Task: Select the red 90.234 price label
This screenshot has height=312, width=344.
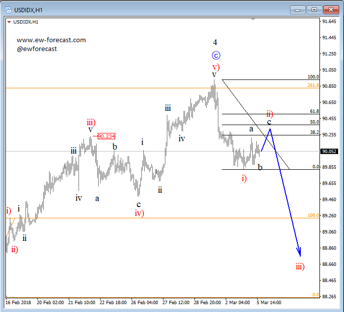Action: [106, 136]
